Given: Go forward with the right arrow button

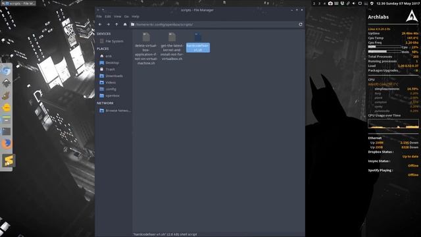Looking at the screenshot, I should (x=108, y=24).
